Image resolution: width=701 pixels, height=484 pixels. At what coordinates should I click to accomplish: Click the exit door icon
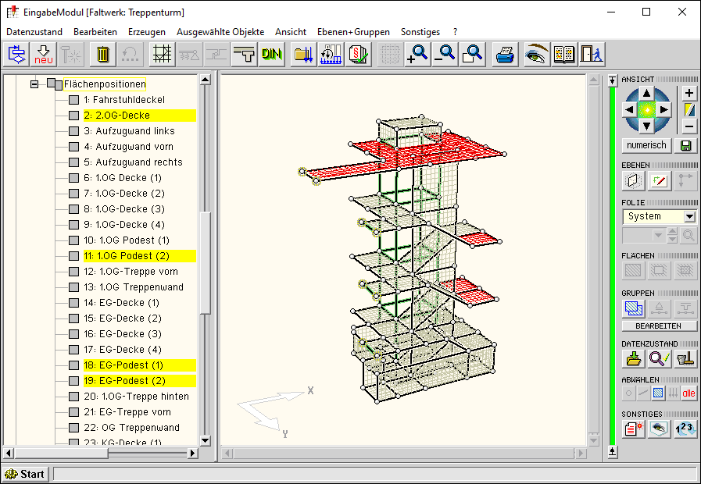coord(592,54)
